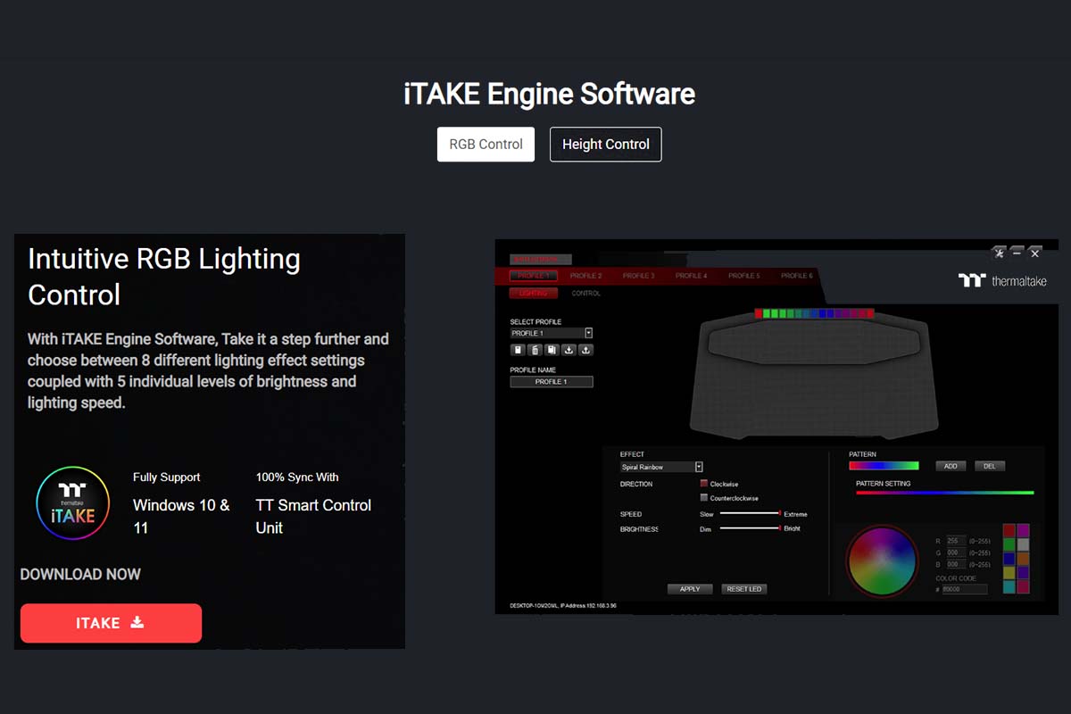
Task: Choose the orange preset color swatch
Action: point(1023,559)
